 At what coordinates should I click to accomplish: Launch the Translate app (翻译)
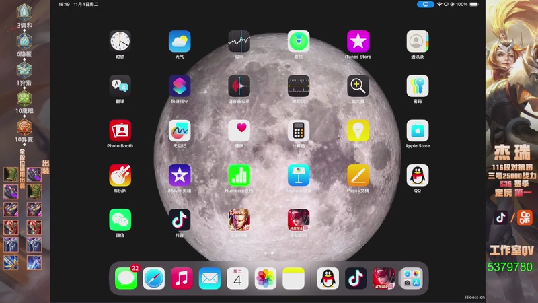[x=120, y=86]
